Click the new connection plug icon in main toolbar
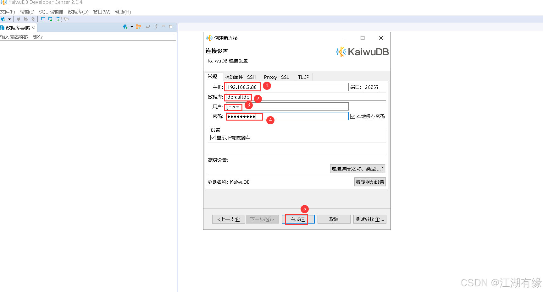 click(x=3, y=19)
